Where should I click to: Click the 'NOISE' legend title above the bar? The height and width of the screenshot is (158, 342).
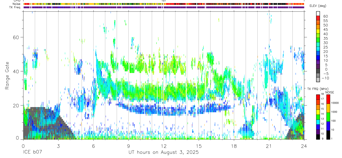point(330,92)
